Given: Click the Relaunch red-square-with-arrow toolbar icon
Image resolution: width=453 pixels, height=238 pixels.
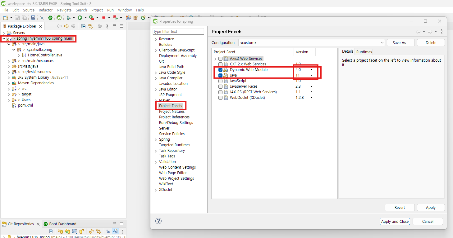Looking at the screenshot, I should click(x=115, y=18).
